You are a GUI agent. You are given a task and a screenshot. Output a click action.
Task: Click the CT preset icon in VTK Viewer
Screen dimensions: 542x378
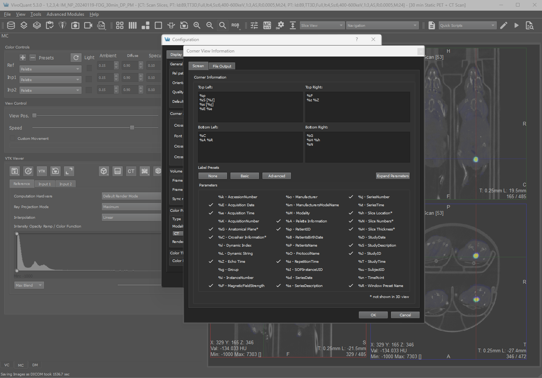(x=131, y=171)
